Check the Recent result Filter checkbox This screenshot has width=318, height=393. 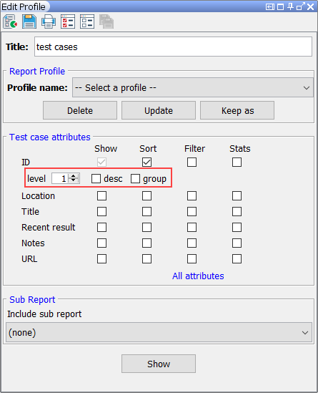point(192,228)
